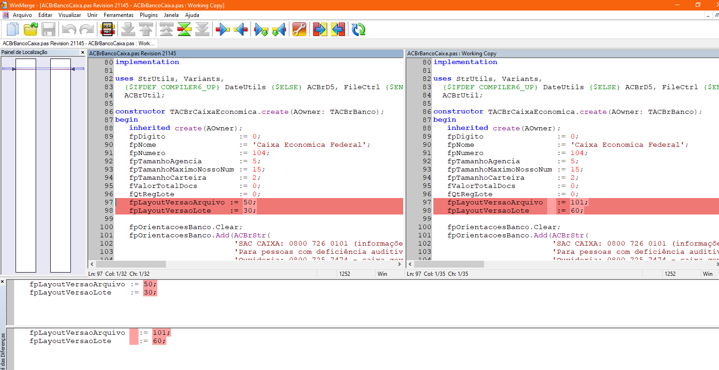Image resolution: width=719 pixels, height=370 pixels.
Task: Close the diff pane at the bottom
Action: 2,282
